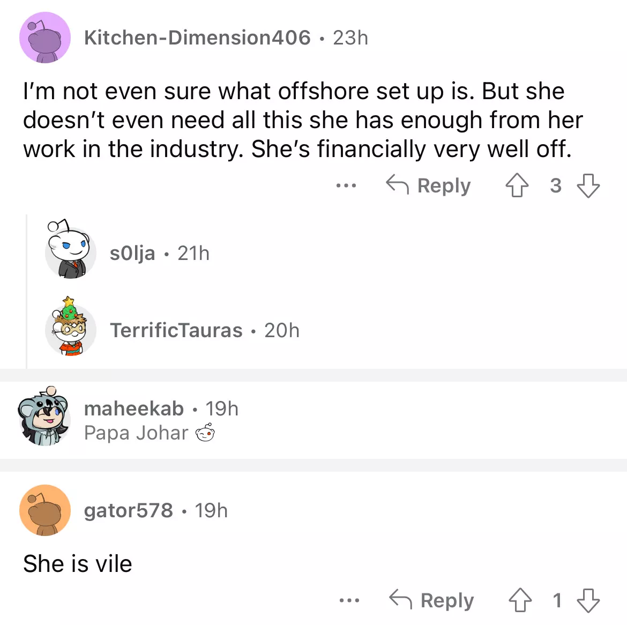This screenshot has width=627, height=625.
Task: Open Kitchen-Dimension406's profile via username
Action: 197,38
